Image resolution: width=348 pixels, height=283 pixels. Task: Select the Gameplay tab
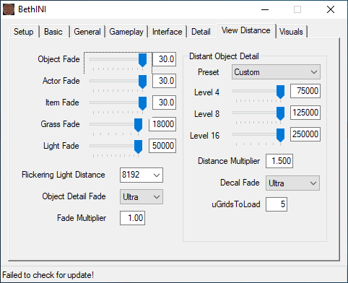(126, 32)
